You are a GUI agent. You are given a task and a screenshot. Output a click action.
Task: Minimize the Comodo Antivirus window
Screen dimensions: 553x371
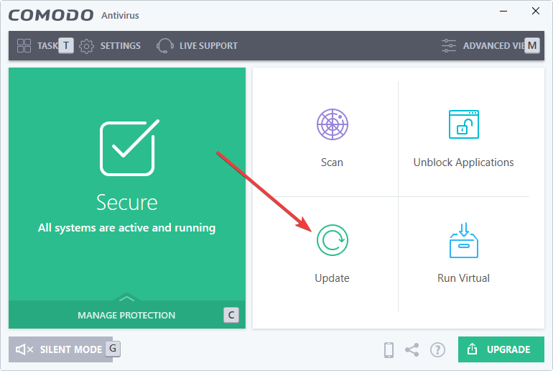(503, 11)
